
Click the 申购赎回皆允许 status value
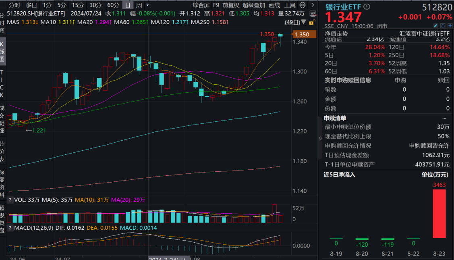(429, 146)
